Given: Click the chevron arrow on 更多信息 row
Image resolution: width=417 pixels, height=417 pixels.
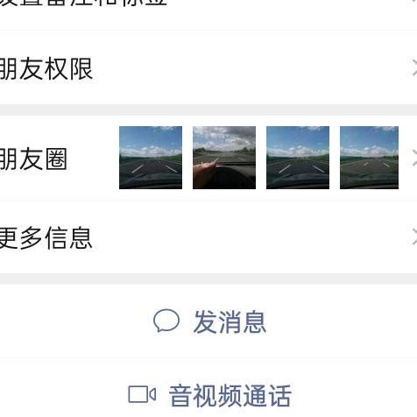Looking at the screenshot, I should 414,237.
